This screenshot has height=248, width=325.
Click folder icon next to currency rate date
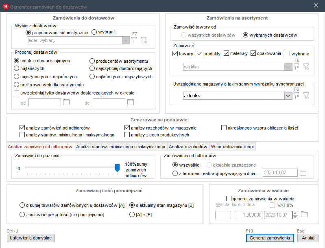(x=304, y=215)
